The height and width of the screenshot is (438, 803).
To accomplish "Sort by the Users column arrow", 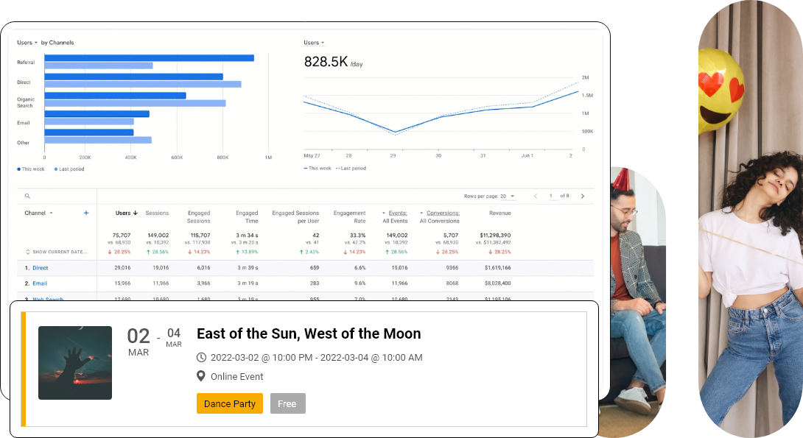I will [136, 213].
